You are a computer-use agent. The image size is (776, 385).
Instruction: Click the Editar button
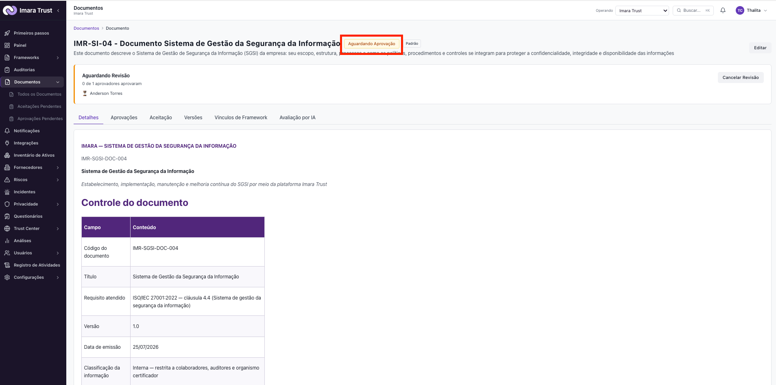[760, 48]
